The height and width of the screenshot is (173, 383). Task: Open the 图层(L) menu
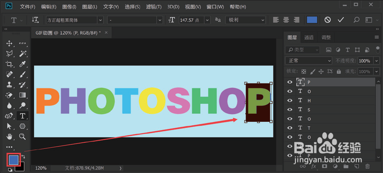[89, 7]
